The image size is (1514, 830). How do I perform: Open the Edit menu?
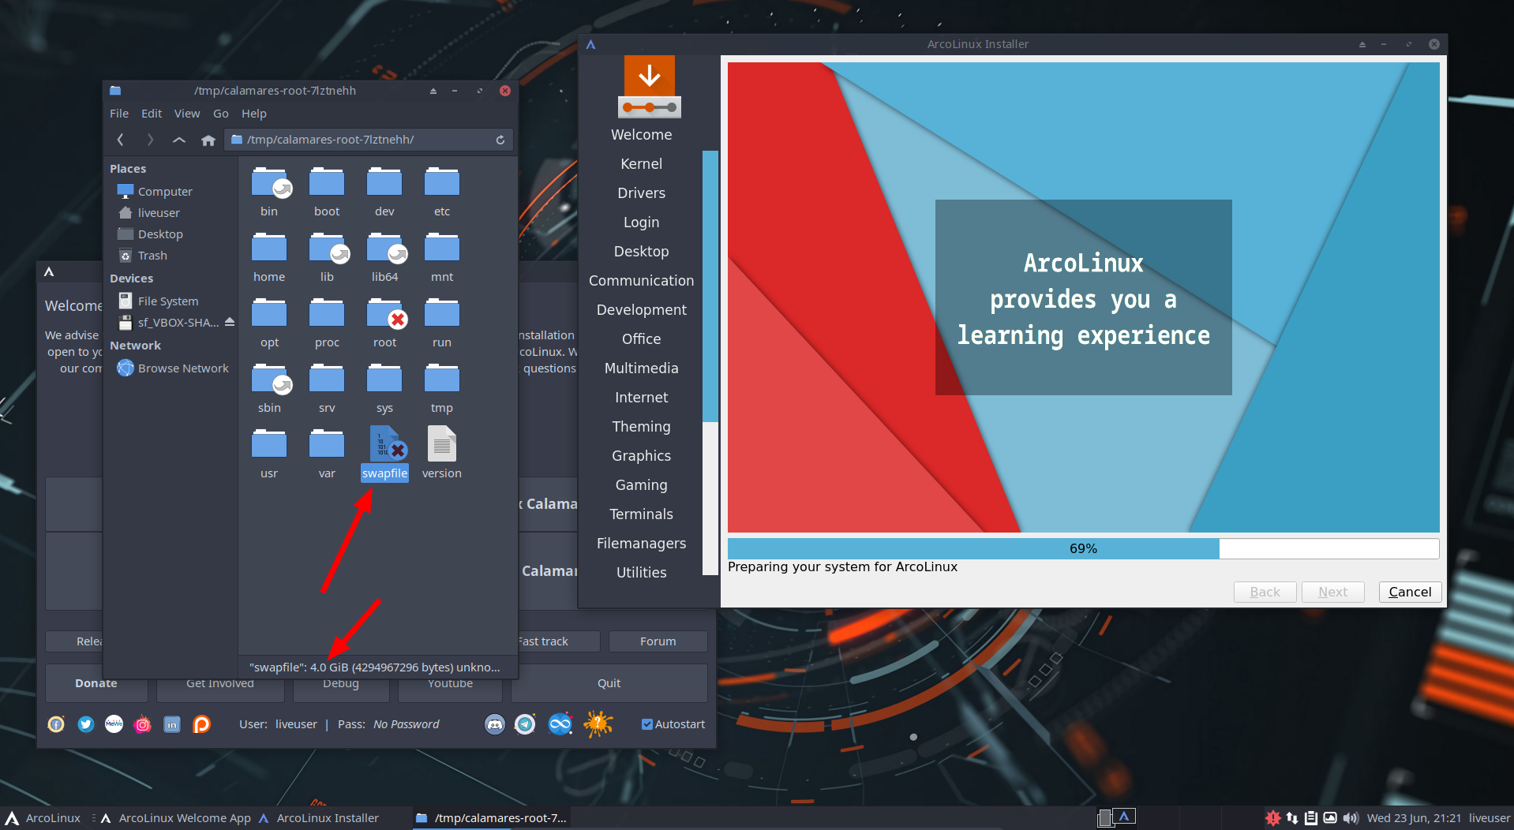[152, 114]
